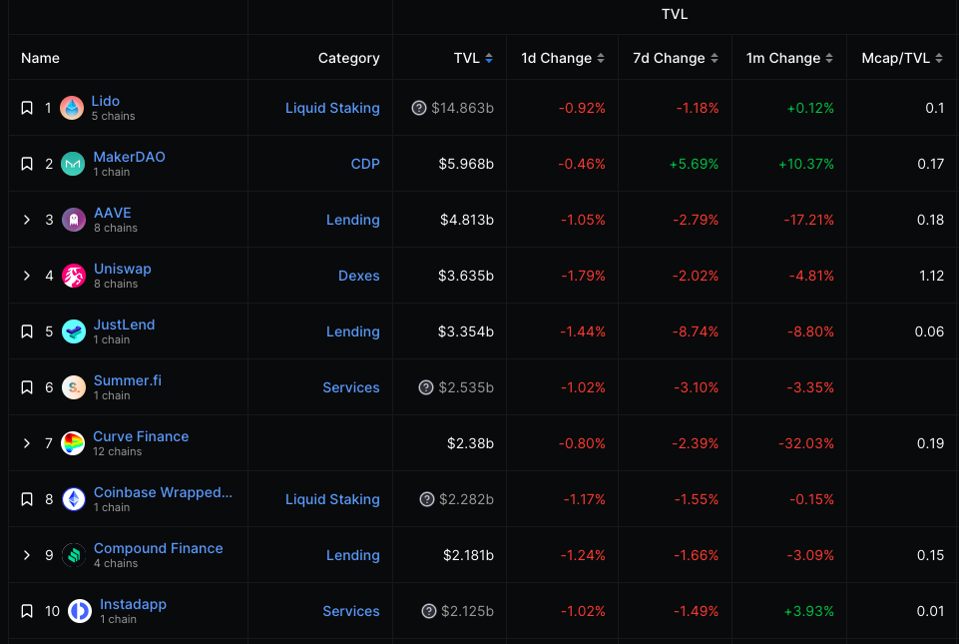Bookmark the Instadapp protocol row
959x644 pixels.
[27, 611]
